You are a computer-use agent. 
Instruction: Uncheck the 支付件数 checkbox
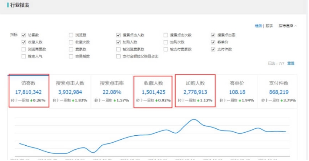213,49
